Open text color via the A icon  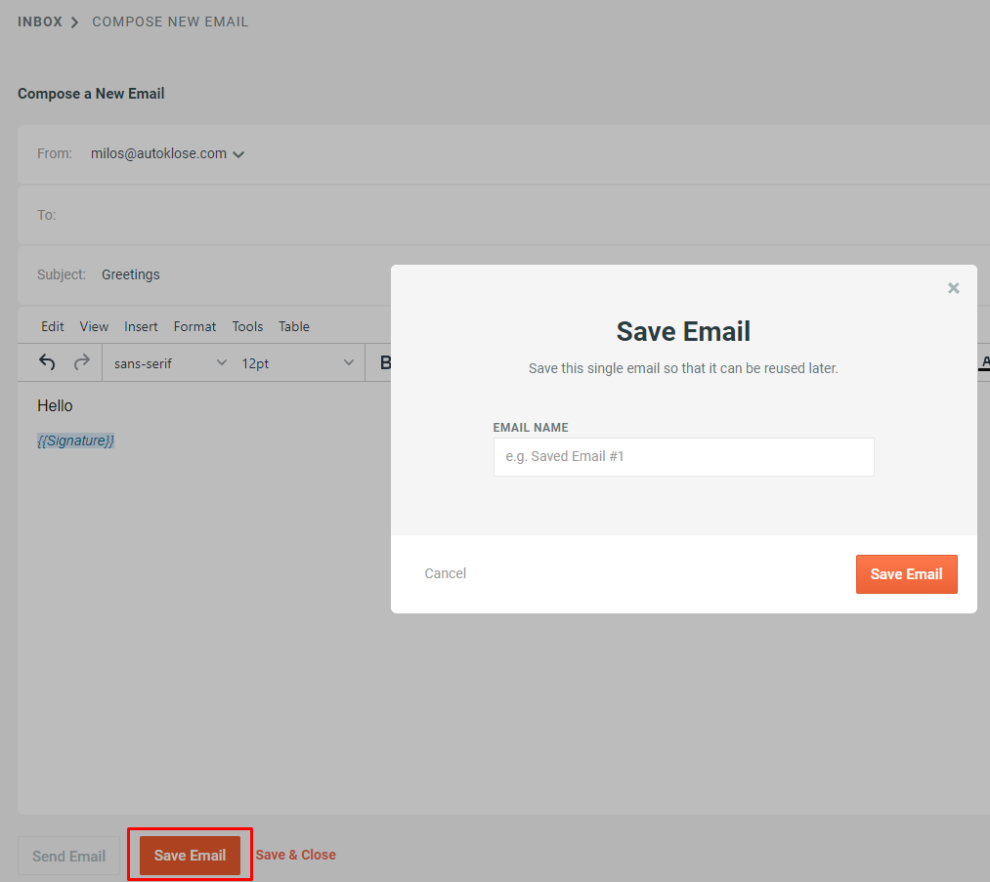(985, 361)
